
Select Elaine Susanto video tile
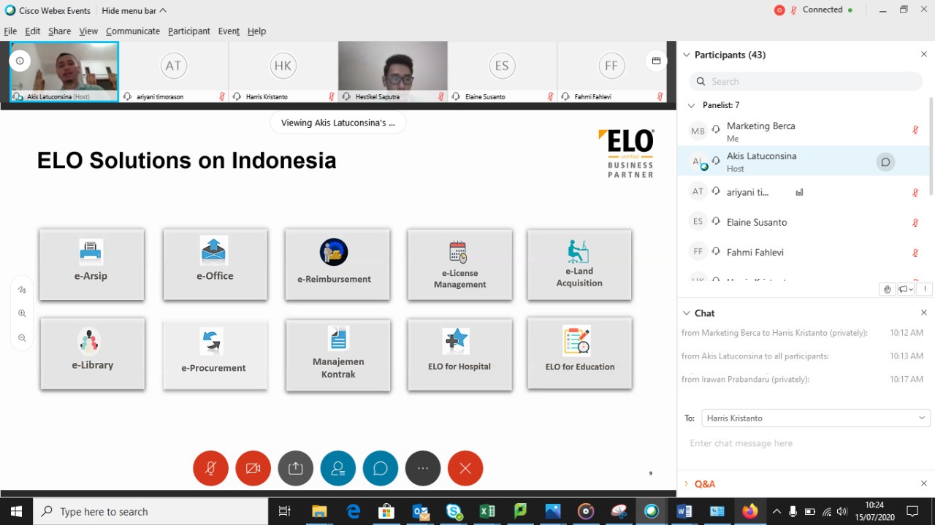point(503,72)
